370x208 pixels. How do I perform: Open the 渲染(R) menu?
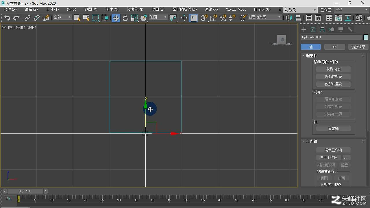click(211, 10)
